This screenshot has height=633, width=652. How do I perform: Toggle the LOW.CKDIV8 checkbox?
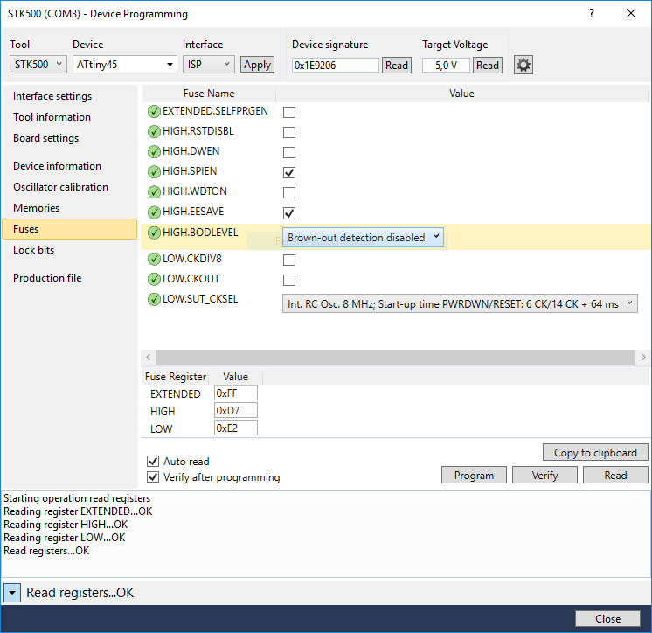[289, 260]
